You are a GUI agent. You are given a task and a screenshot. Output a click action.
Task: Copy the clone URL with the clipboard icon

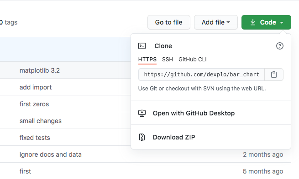(x=274, y=75)
